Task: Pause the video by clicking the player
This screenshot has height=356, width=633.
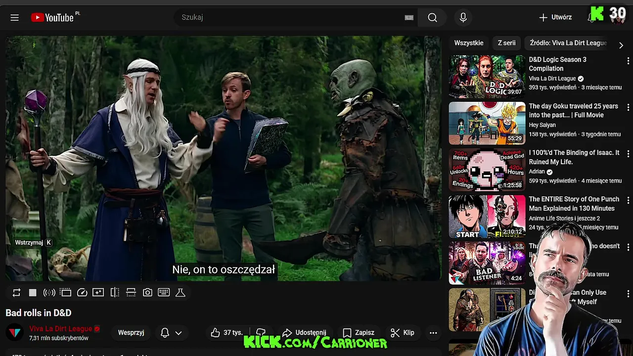Action: [x=223, y=158]
